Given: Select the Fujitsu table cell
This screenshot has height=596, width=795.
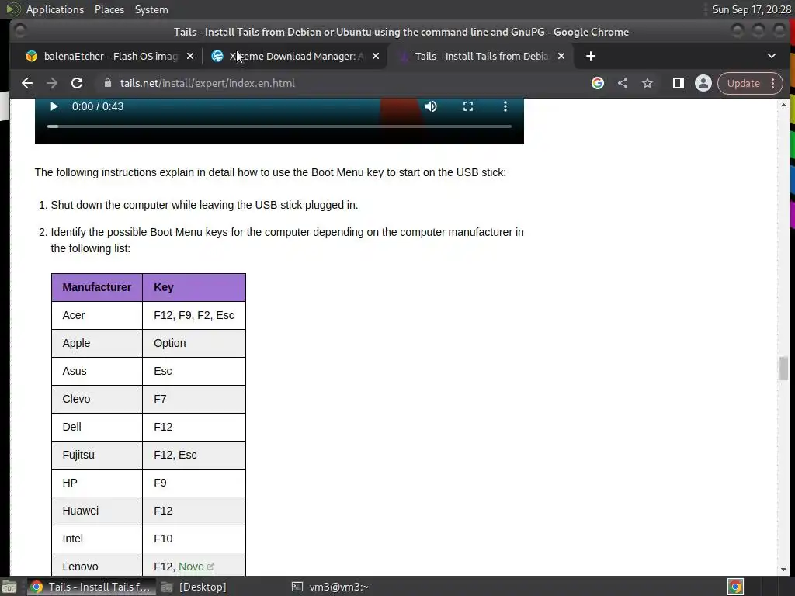Looking at the screenshot, I should 97,455.
